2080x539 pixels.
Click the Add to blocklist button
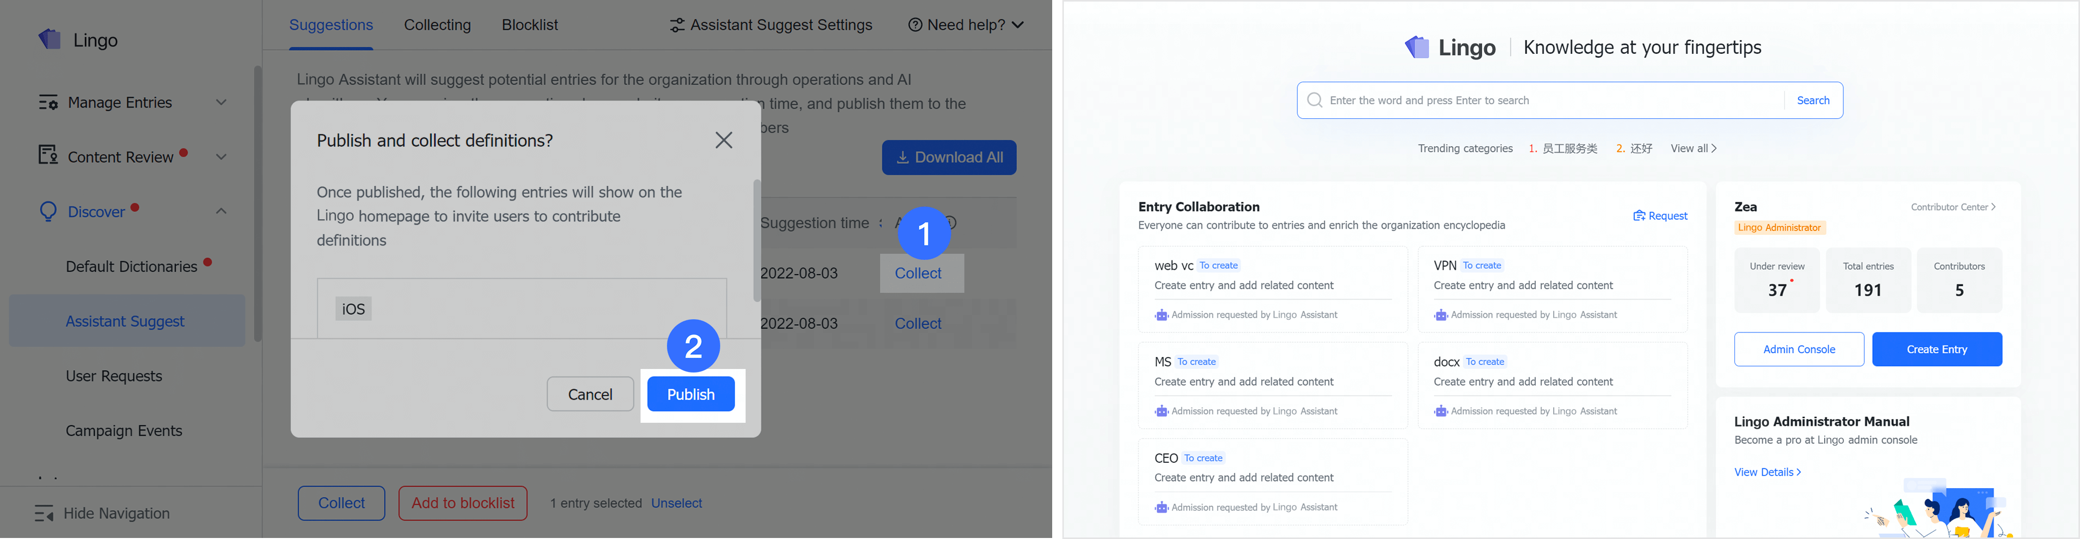point(463,502)
